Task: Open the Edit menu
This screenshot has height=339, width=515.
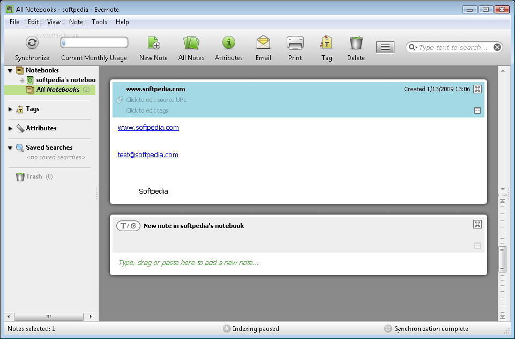Action: pyautogui.click(x=33, y=22)
